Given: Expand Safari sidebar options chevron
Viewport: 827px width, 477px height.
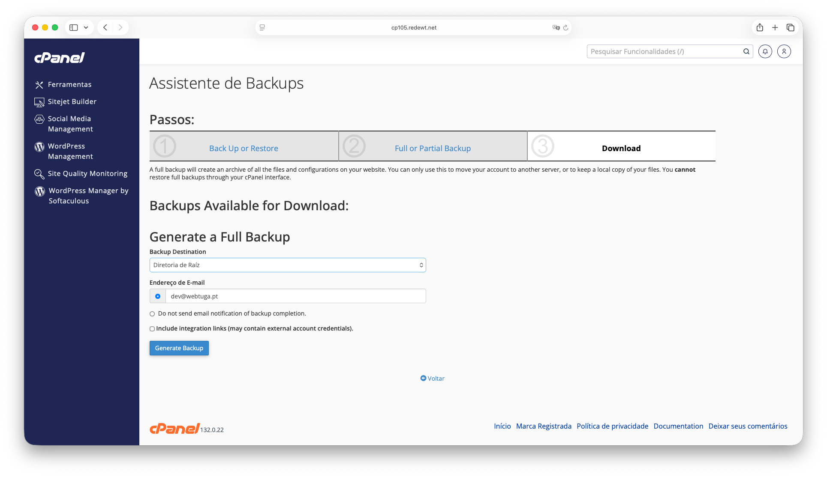Looking at the screenshot, I should tap(86, 27).
